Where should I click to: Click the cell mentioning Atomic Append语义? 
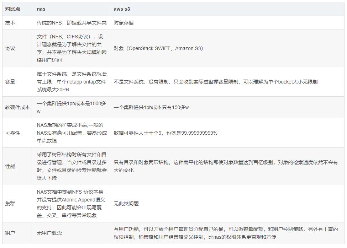(72, 204)
